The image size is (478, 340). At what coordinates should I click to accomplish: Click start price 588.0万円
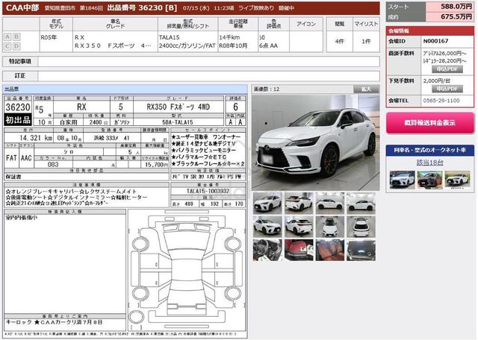456,7
